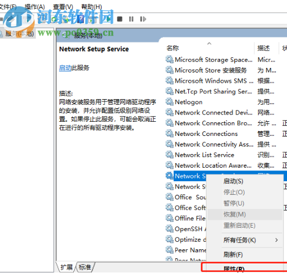Click gear icon of Network Connections service

pos(170,134)
